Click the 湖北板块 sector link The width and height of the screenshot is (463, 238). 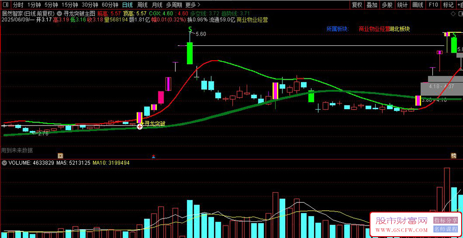tap(400, 29)
